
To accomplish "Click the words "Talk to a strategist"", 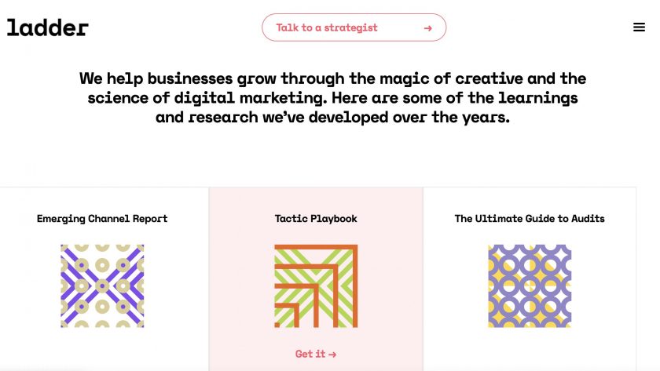I will pos(327,27).
